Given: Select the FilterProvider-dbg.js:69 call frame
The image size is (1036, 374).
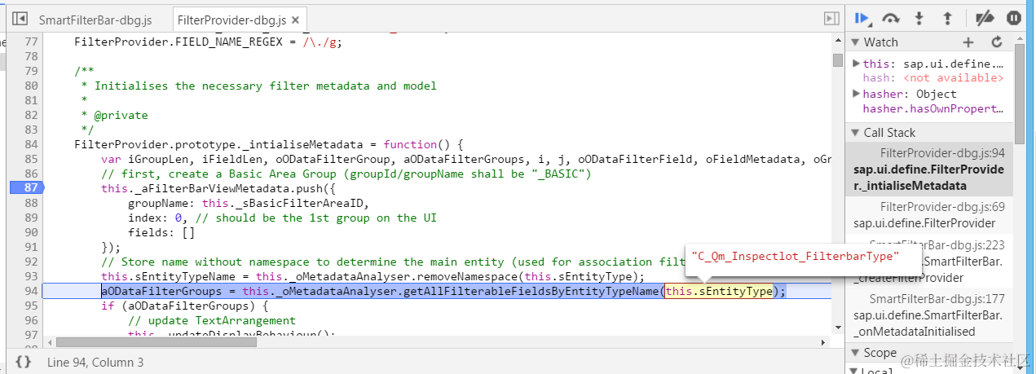Looking at the screenshot, I should click(929, 215).
